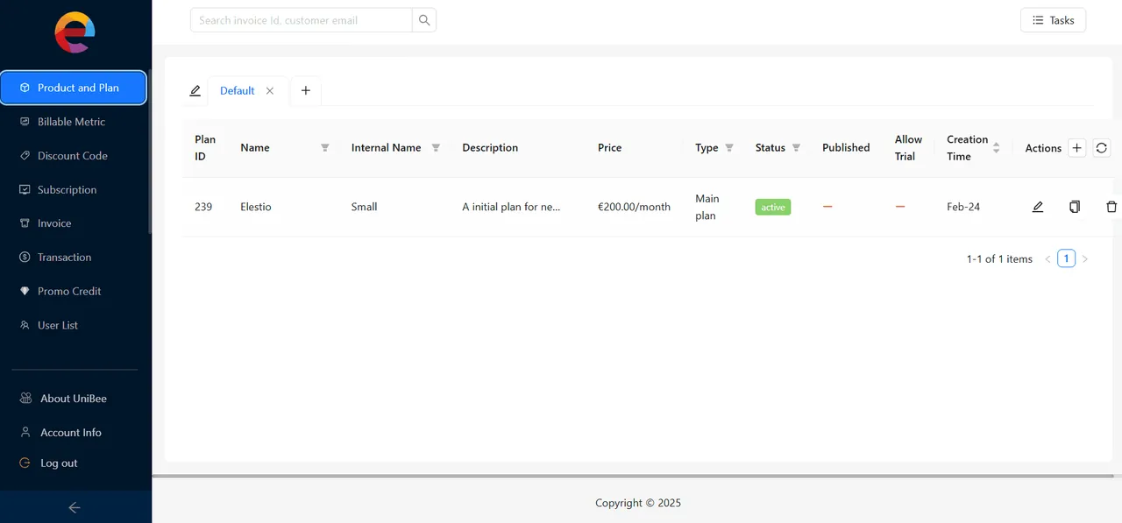Add a new tab with plus
The image size is (1122, 523).
click(305, 91)
